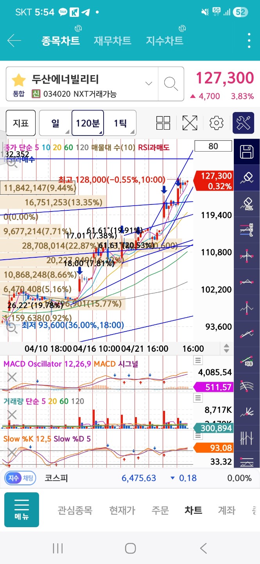Select the fan lines drawing tool
This screenshot has height=564, width=260.
pos(247,412)
